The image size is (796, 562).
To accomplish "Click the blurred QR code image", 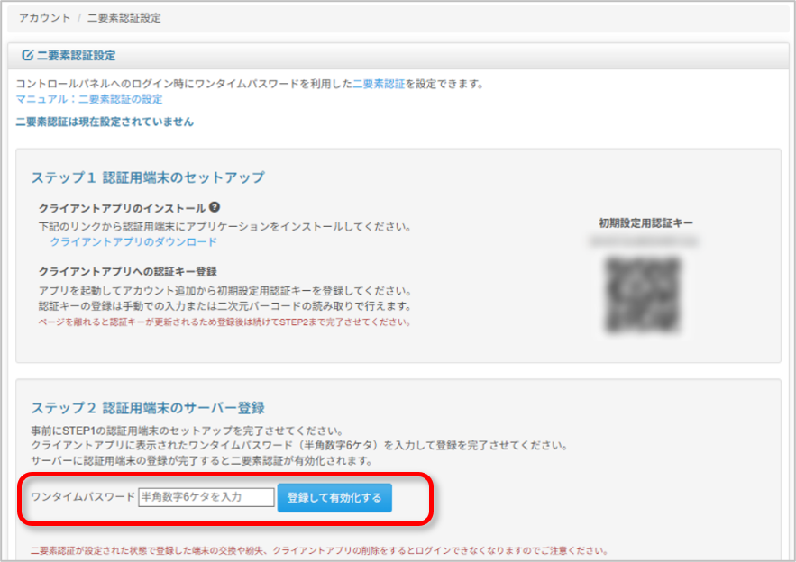I will tap(643, 295).
